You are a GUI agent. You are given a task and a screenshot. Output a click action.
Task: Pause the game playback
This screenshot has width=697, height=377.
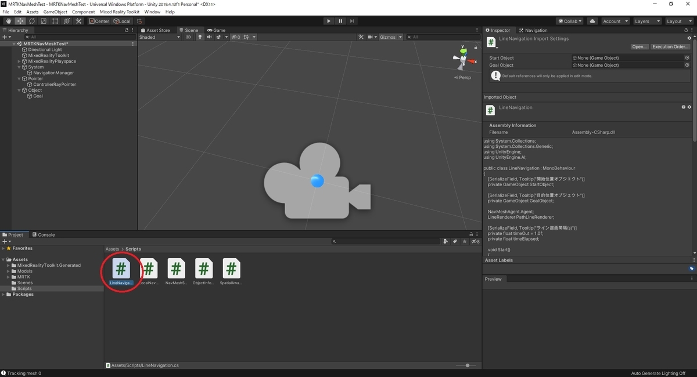point(340,21)
